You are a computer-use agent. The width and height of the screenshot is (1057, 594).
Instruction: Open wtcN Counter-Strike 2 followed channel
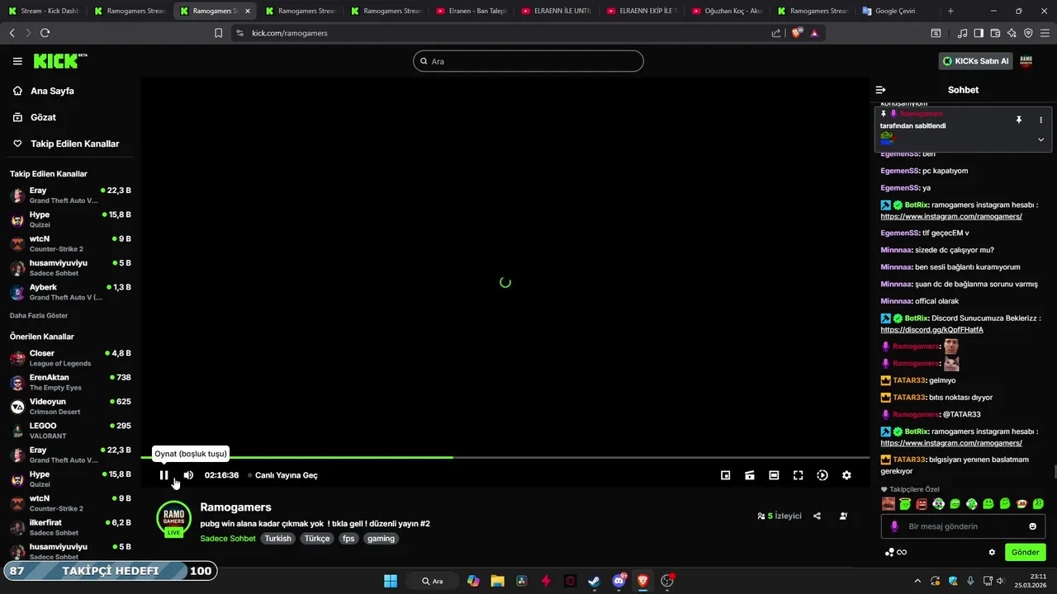tap(69, 243)
